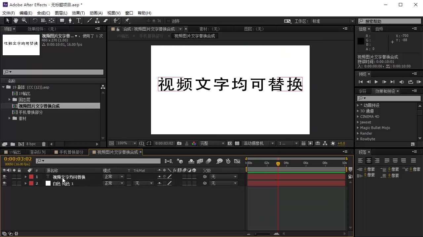Image resolution: width=423 pixels, height=237 pixels.
Task: Activate the Horizontal Type tool
Action: tap(79, 20)
